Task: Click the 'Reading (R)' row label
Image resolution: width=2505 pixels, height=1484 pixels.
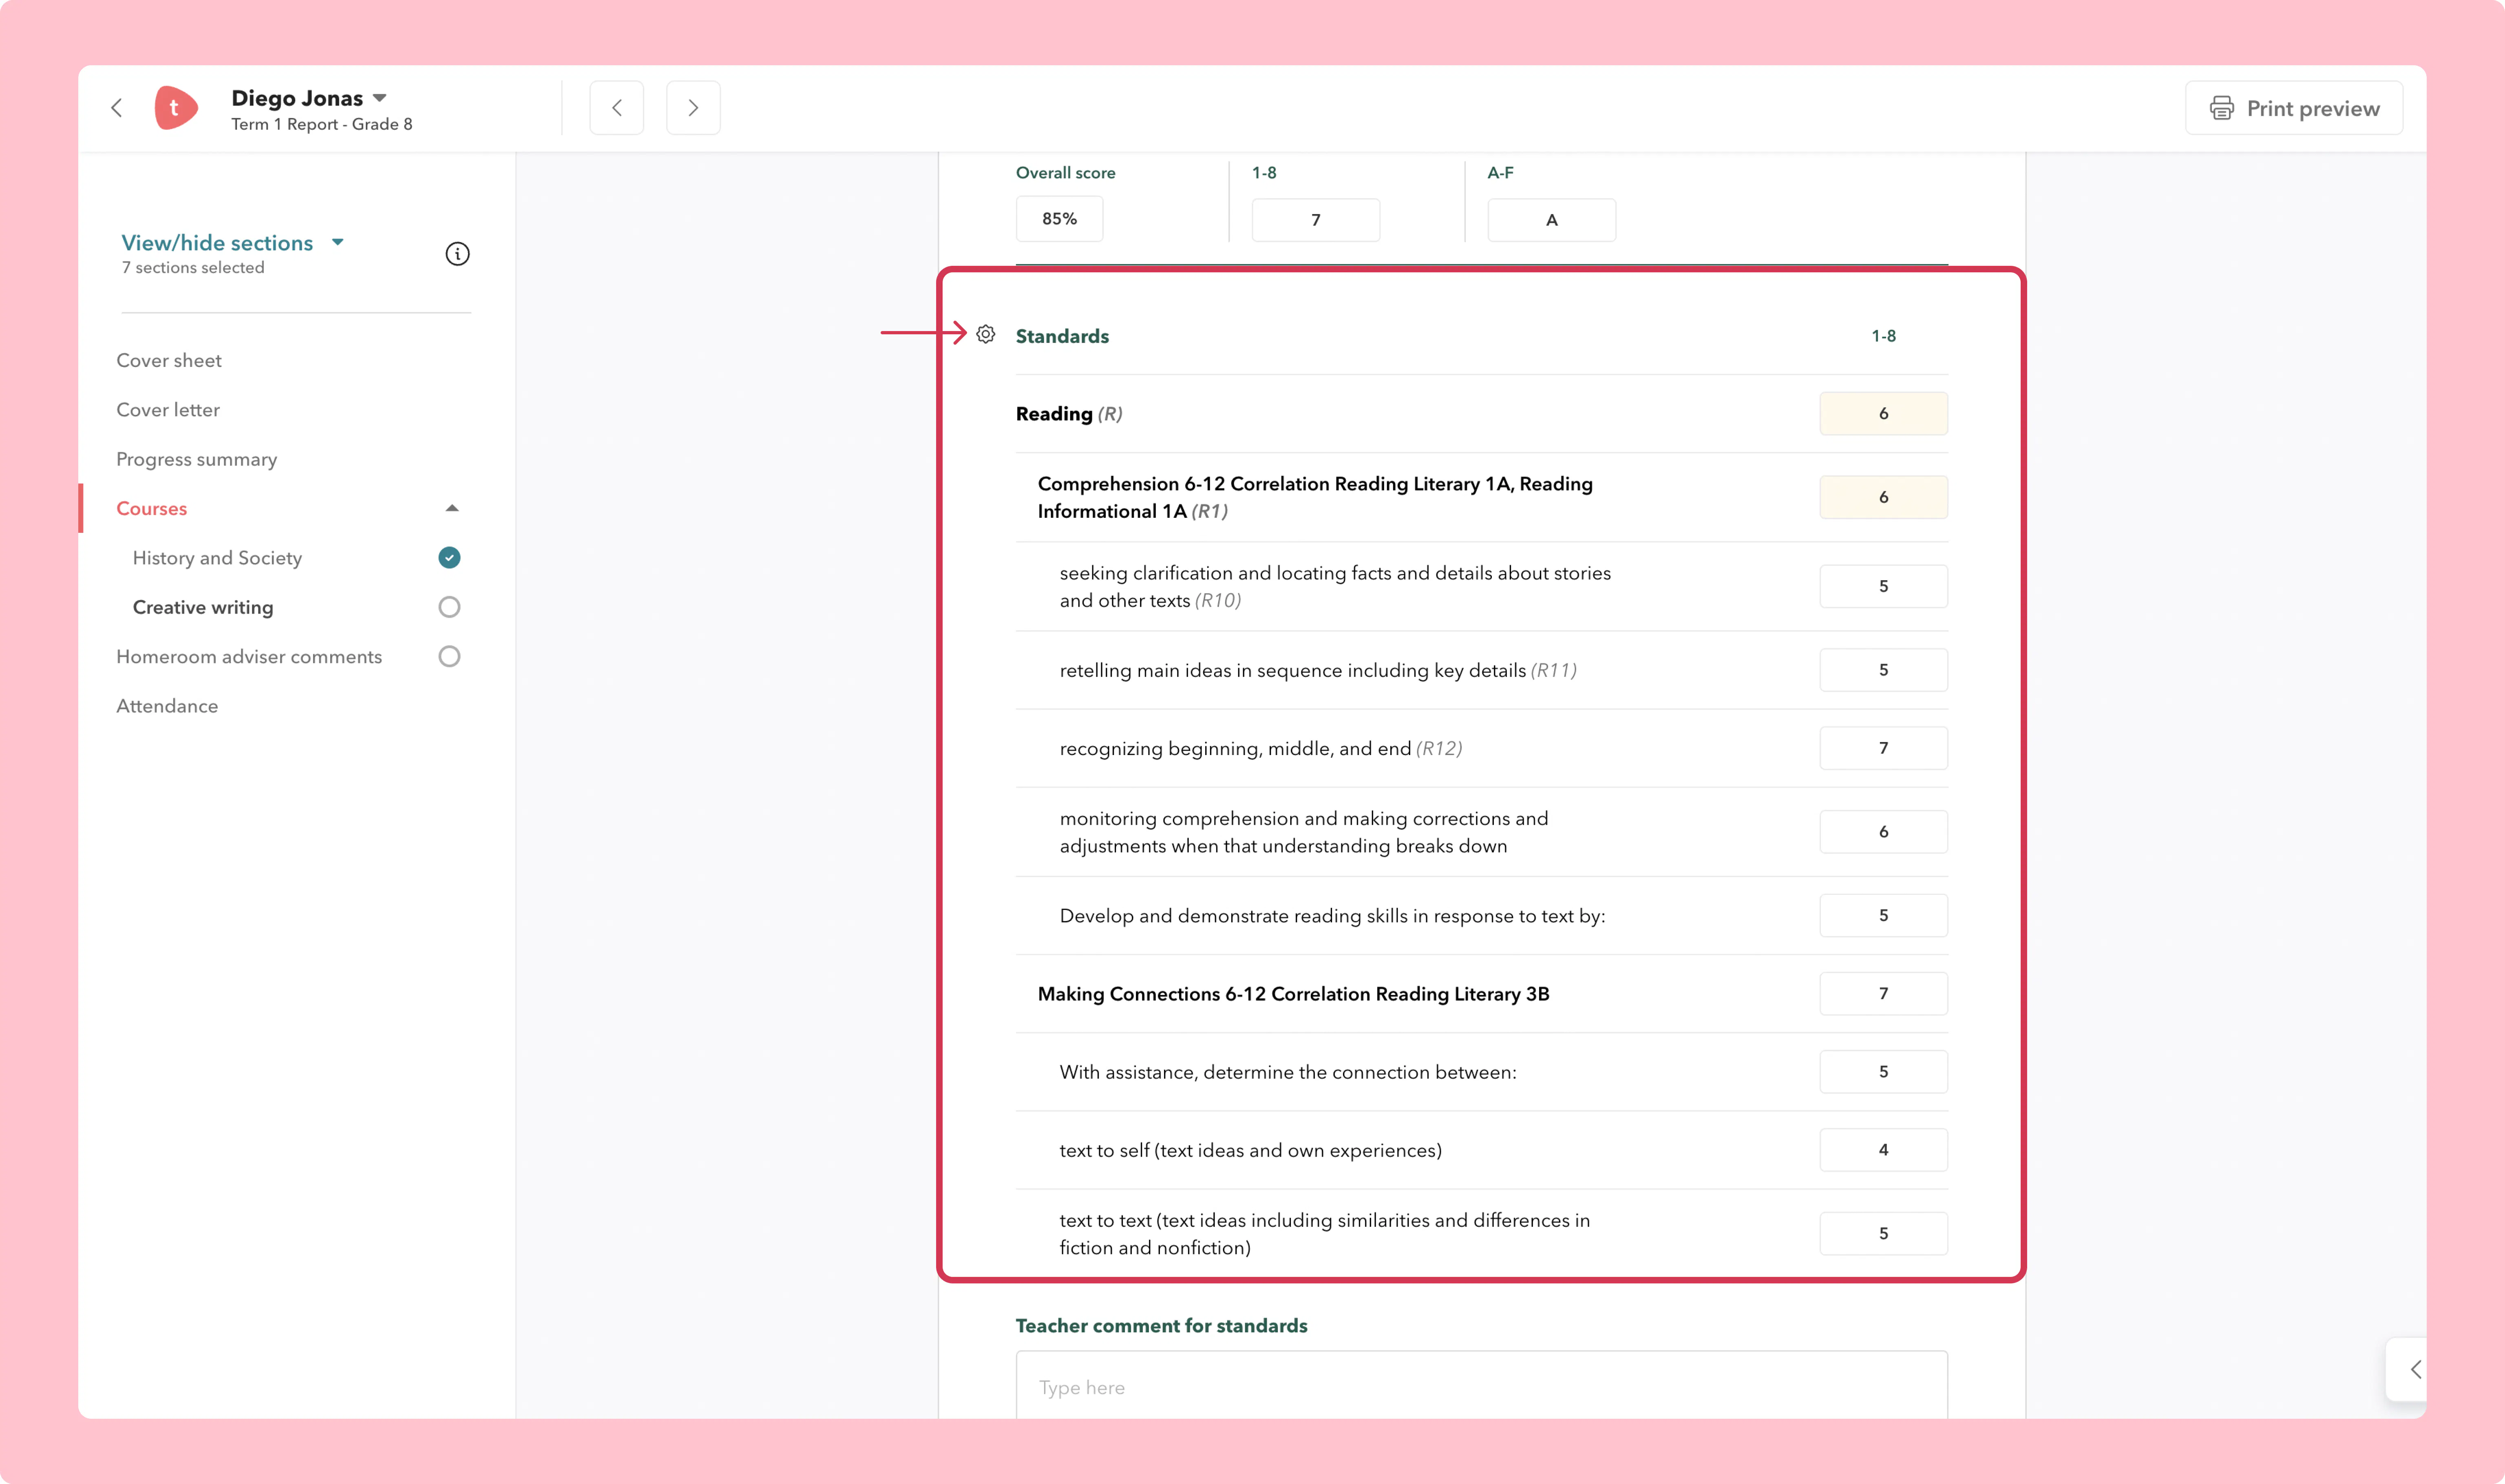Action: pyautogui.click(x=1069, y=414)
